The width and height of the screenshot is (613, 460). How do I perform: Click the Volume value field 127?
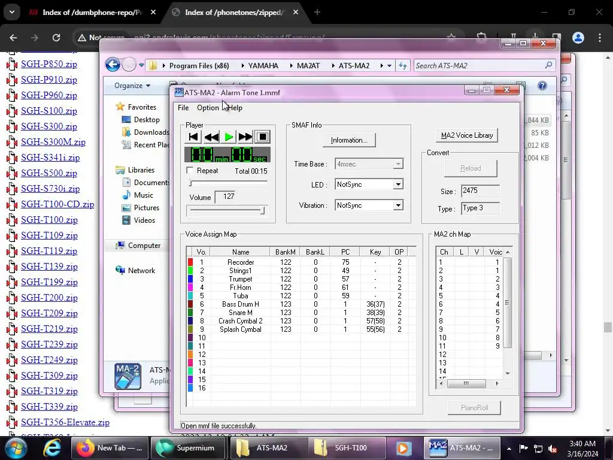coord(226,196)
